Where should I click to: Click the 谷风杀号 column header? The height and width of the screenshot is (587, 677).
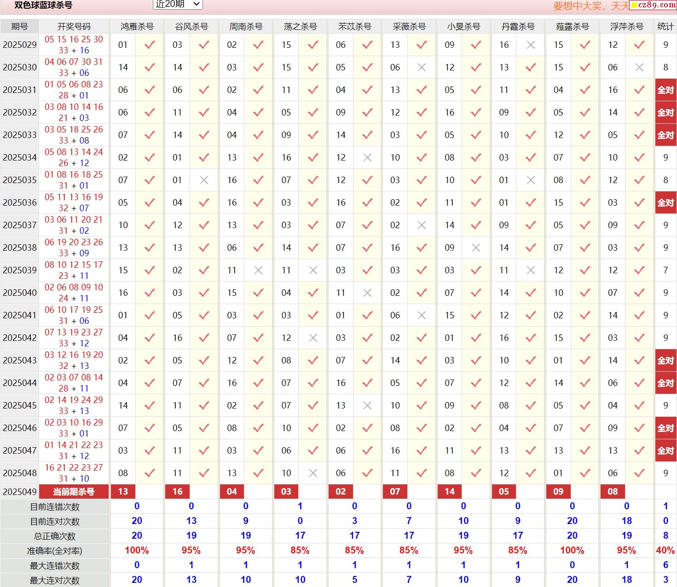coord(191,27)
